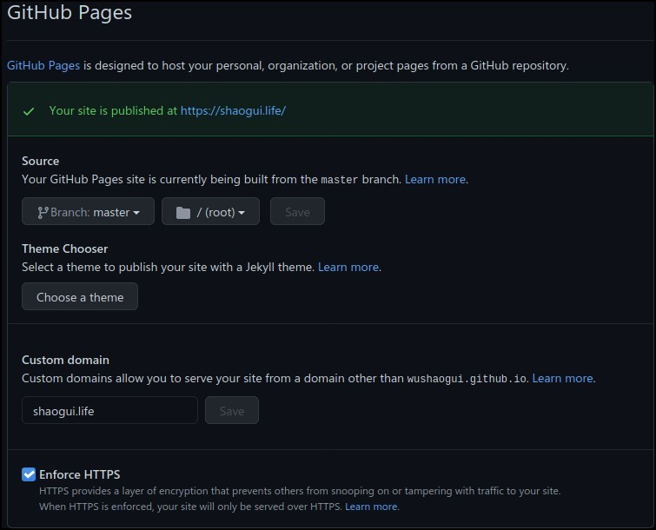Open the published site link shaogui.life

tap(233, 111)
